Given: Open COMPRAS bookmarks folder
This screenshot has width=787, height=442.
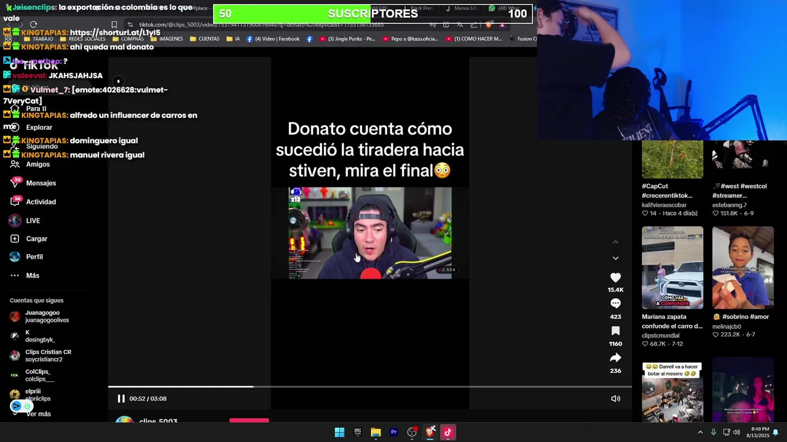Looking at the screenshot, I should (x=128, y=39).
